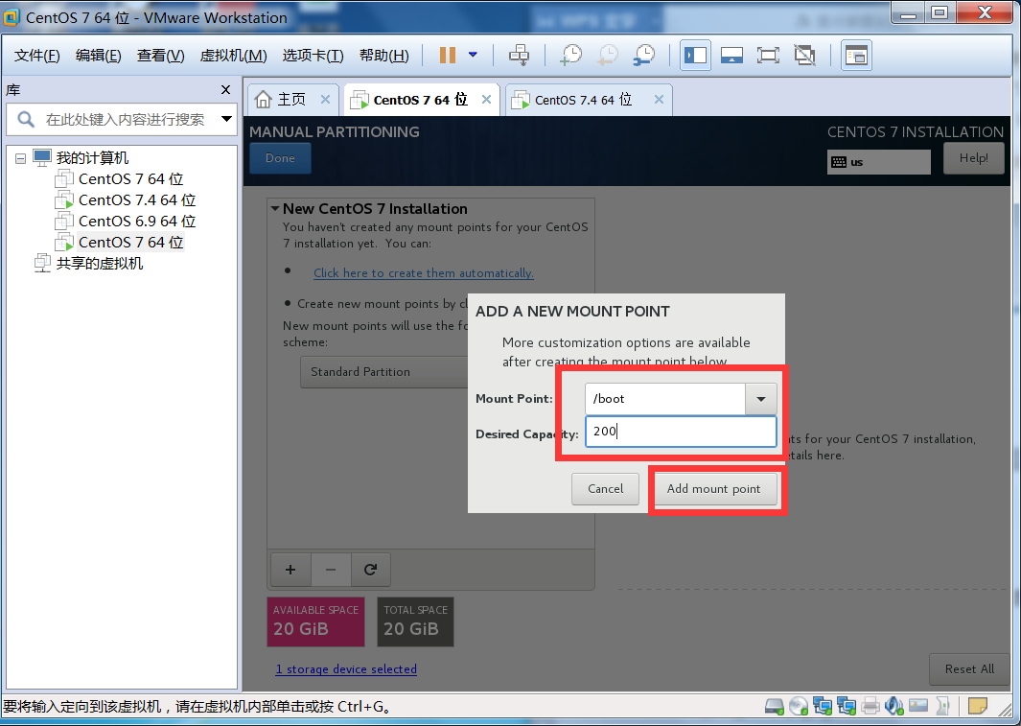Image resolution: width=1021 pixels, height=726 pixels.
Task: Click the display device status icon
Action: (918, 707)
